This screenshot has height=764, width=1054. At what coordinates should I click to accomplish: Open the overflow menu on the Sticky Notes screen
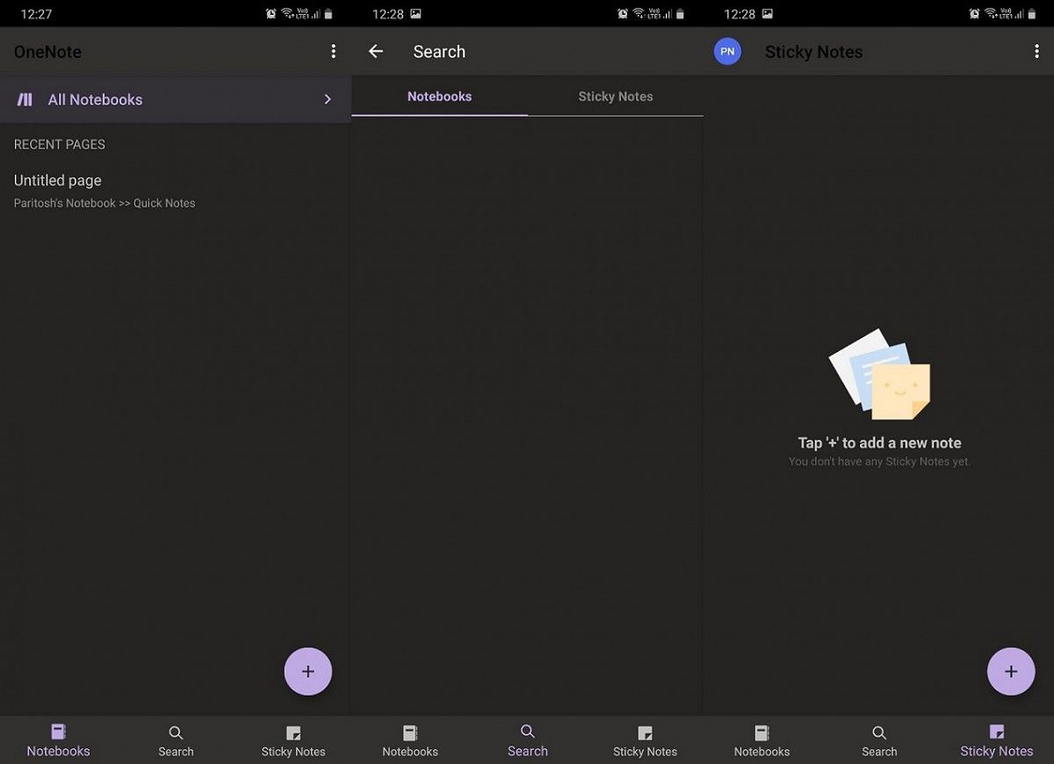[x=1036, y=51]
